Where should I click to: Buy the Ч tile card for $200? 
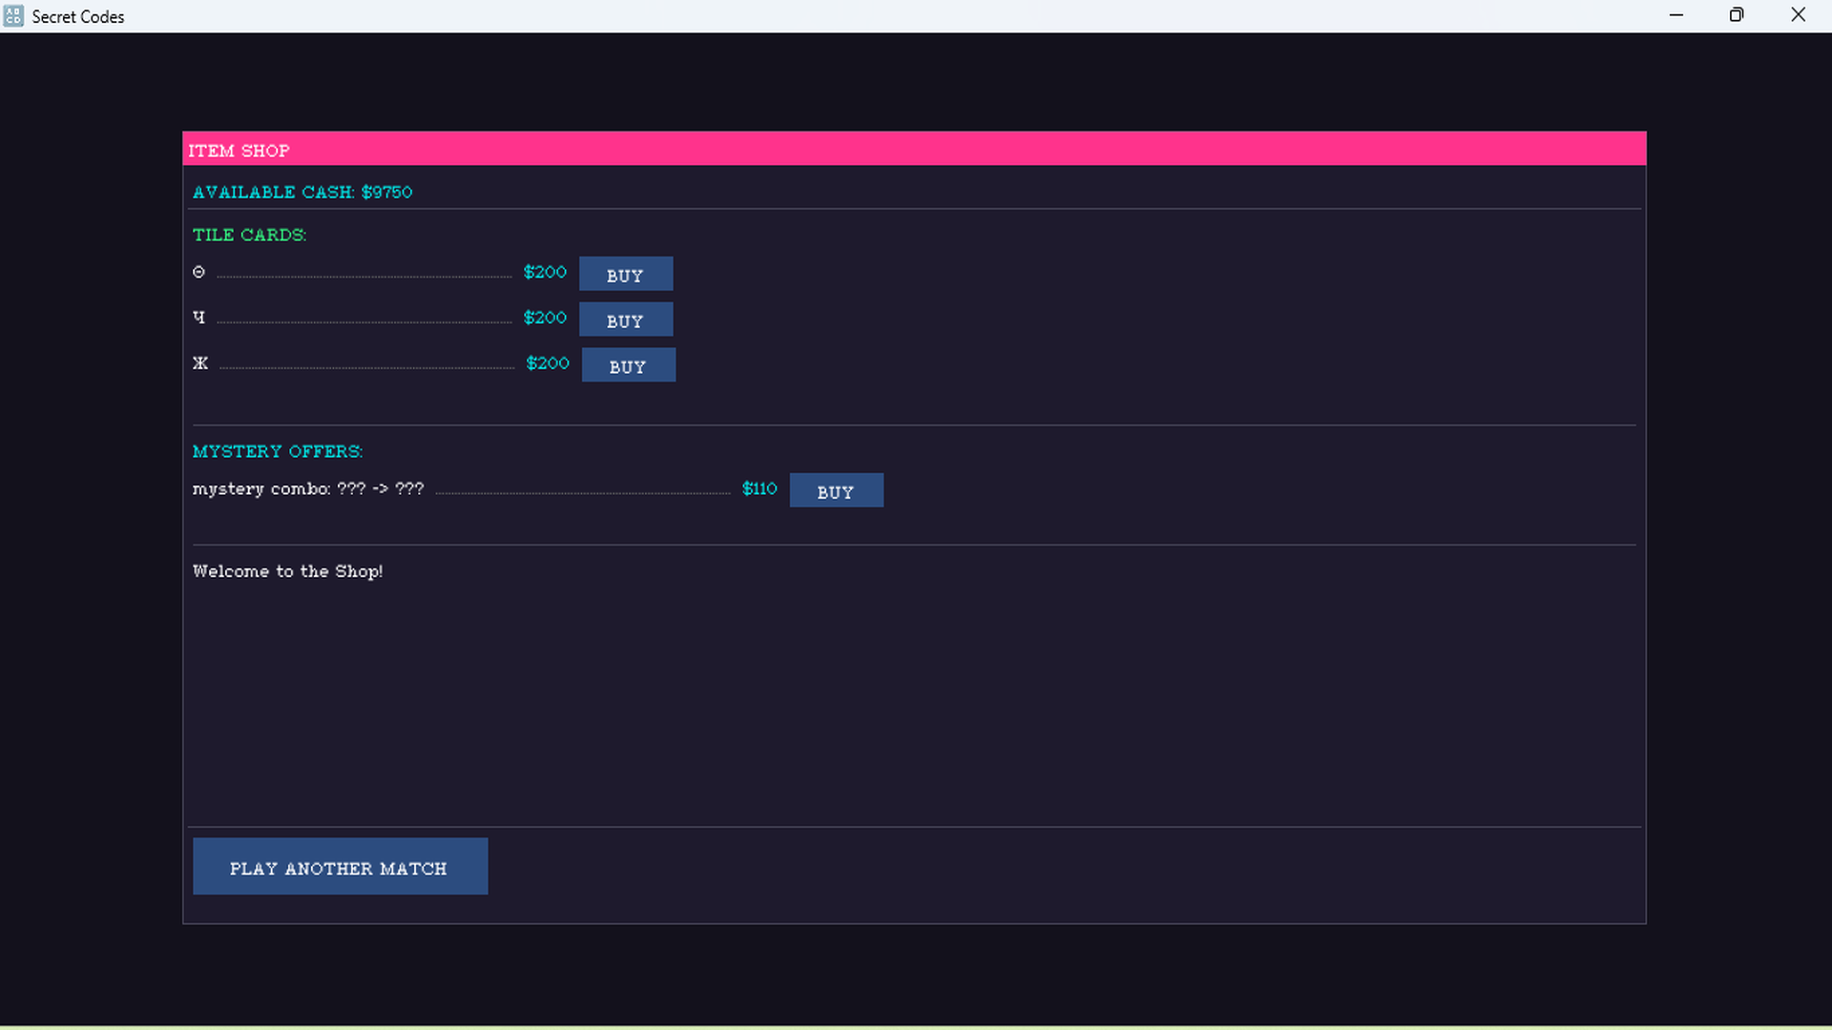click(626, 319)
